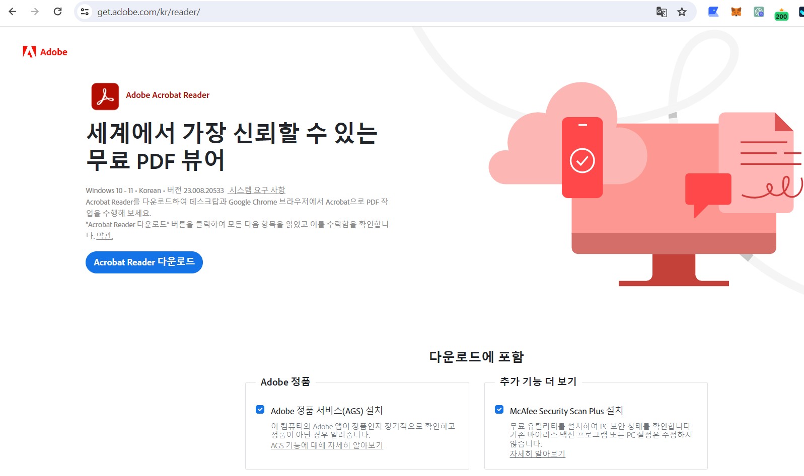Reload the page with the refresh icon
This screenshot has width=804, height=476.
point(58,12)
